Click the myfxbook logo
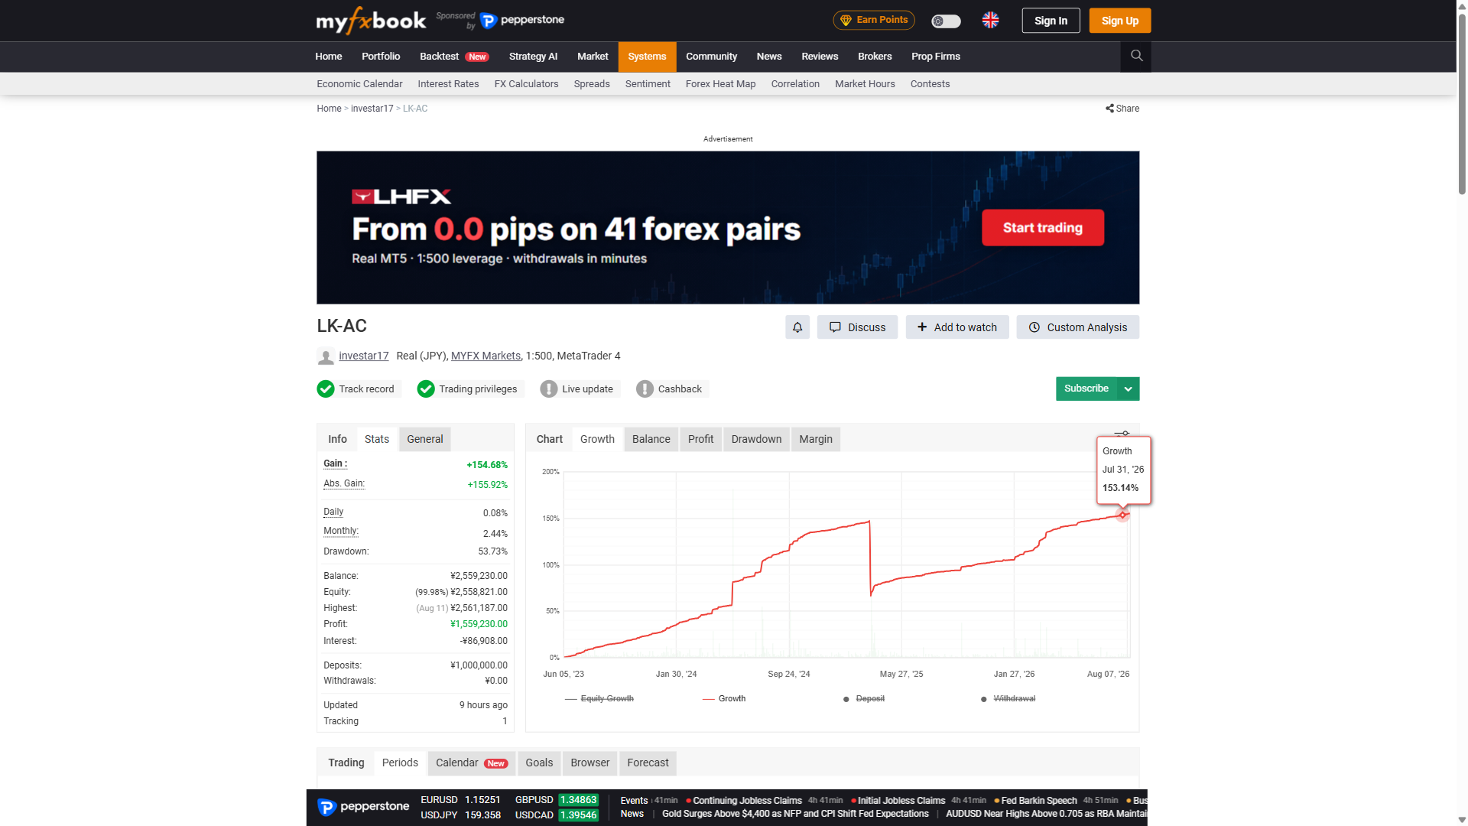 (x=371, y=21)
